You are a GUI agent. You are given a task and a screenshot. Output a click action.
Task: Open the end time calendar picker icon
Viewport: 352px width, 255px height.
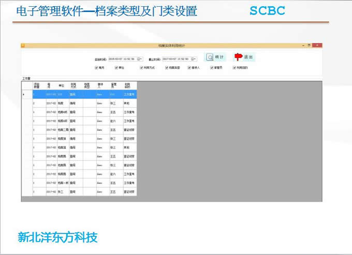(x=192, y=59)
